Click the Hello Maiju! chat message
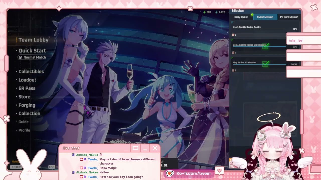 point(108,168)
